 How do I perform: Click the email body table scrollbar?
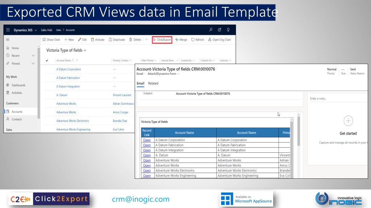(x=292, y=148)
